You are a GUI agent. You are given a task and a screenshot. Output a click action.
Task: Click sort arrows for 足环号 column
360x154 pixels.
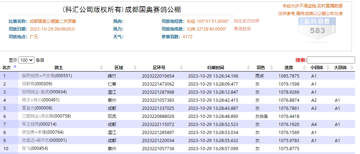tap(182, 68)
